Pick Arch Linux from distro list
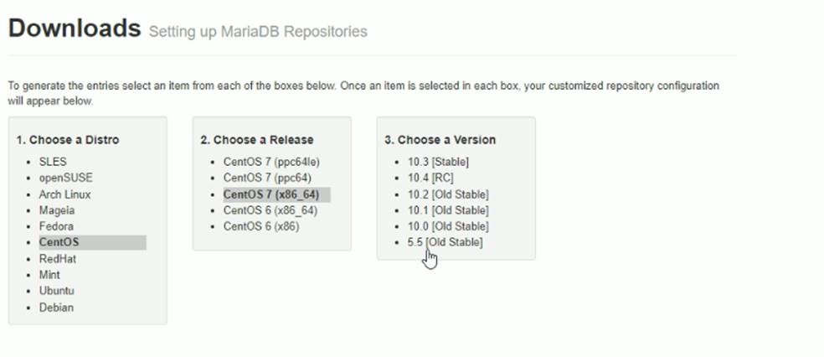Image resolution: width=824 pixels, height=357 pixels. pyautogui.click(x=65, y=194)
